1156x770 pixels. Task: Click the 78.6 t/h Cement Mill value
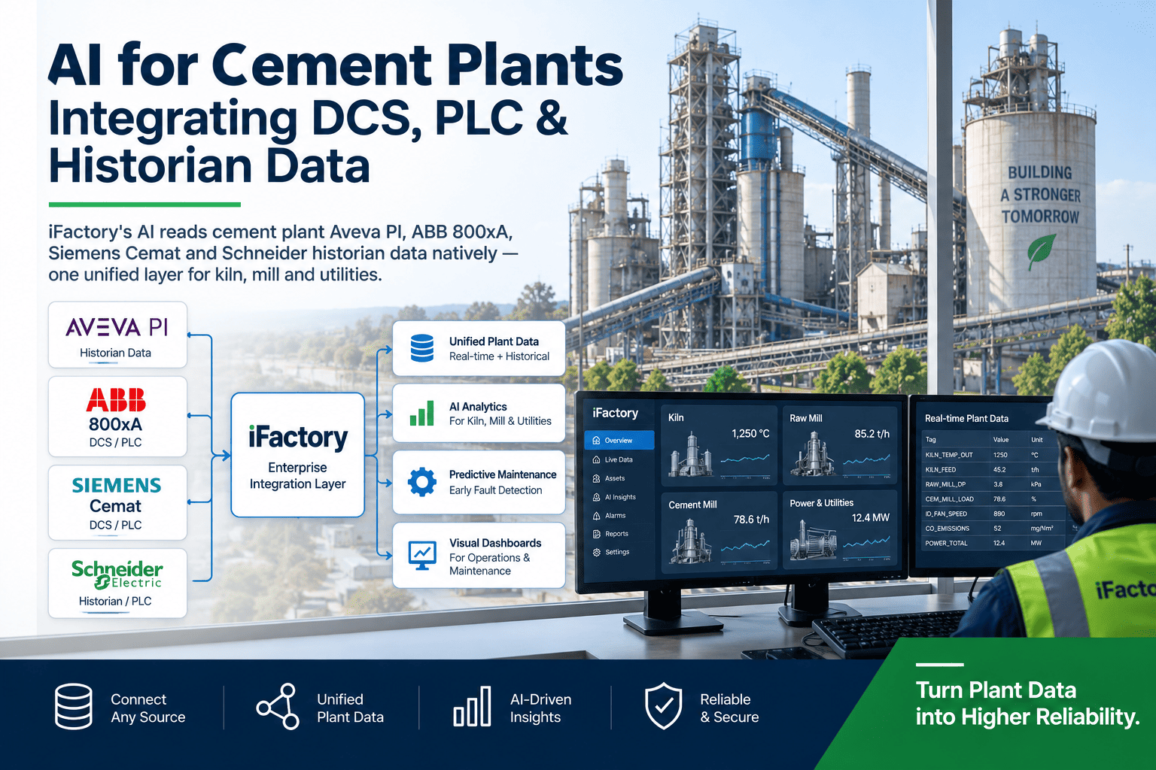751,520
